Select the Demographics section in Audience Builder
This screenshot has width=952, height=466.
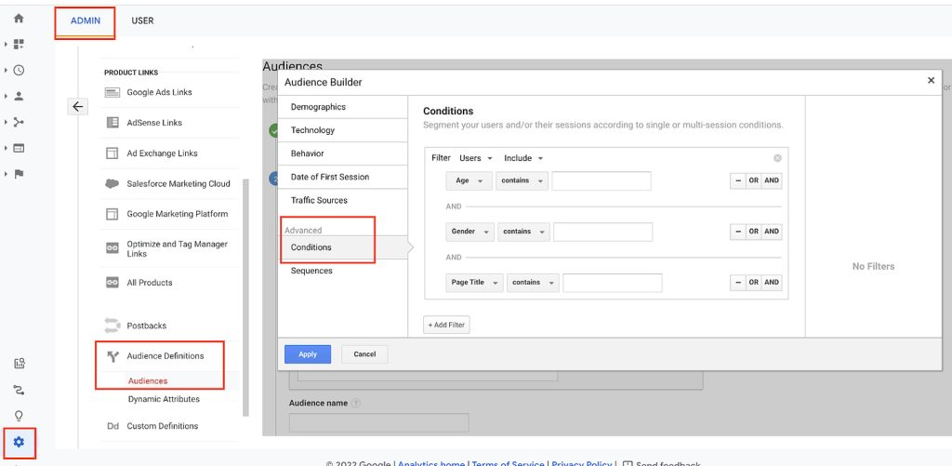point(318,107)
